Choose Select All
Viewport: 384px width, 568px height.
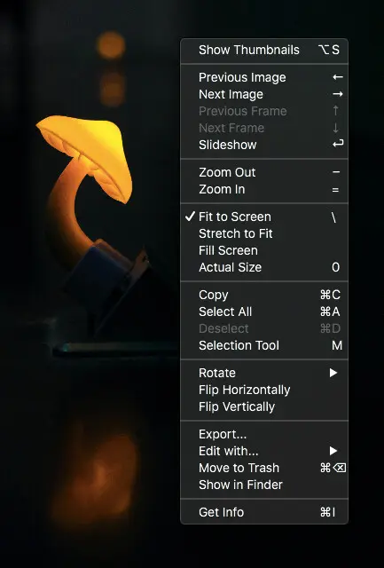[264, 312]
